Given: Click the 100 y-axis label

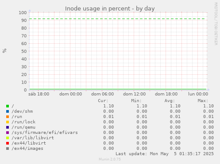Looking at the screenshot, I should [23, 13].
